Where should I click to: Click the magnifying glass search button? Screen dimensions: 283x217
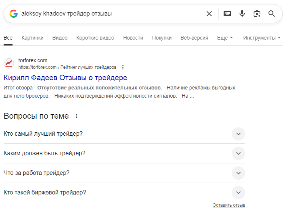tap(272, 14)
